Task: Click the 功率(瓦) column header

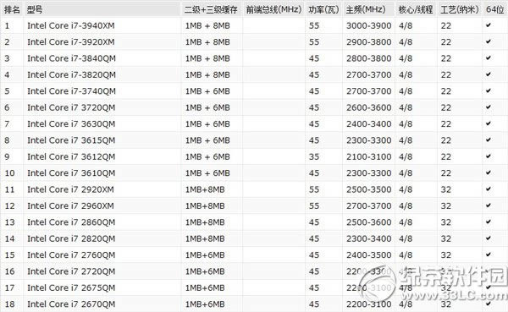Action: (323, 9)
